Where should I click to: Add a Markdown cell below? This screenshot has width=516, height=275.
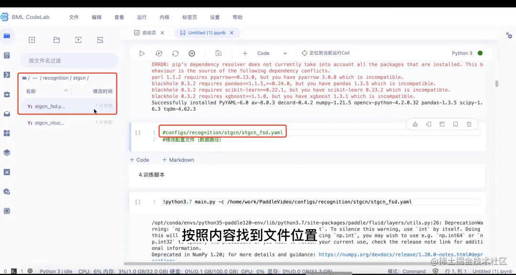click(178, 159)
